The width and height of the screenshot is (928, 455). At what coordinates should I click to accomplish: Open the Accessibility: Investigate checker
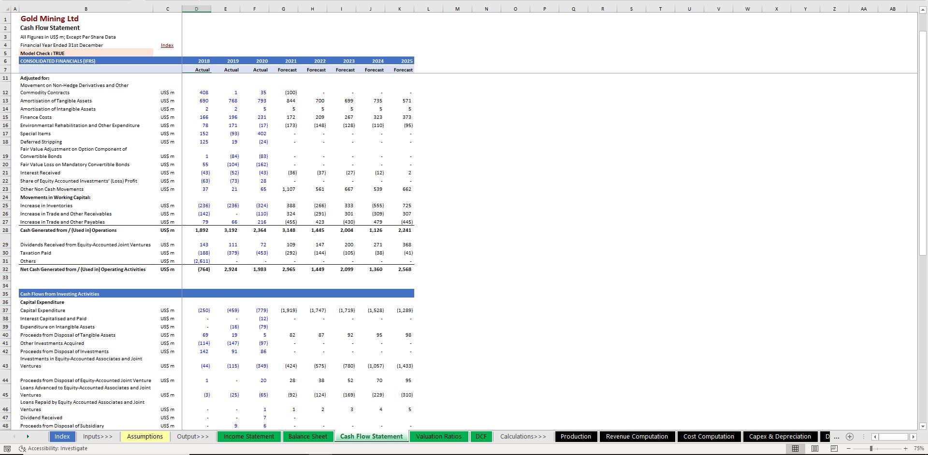(53, 448)
